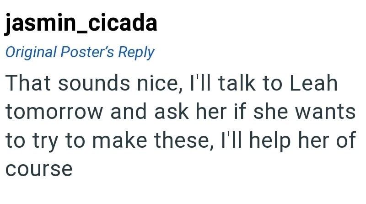Click the word Original in the blue label

click(x=30, y=52)
